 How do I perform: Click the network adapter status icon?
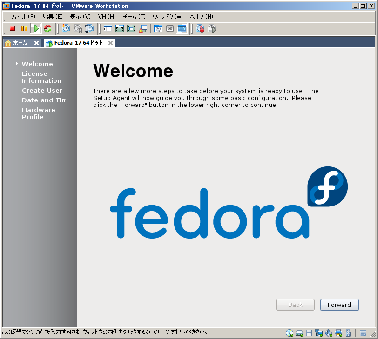(x=319, y=332)
